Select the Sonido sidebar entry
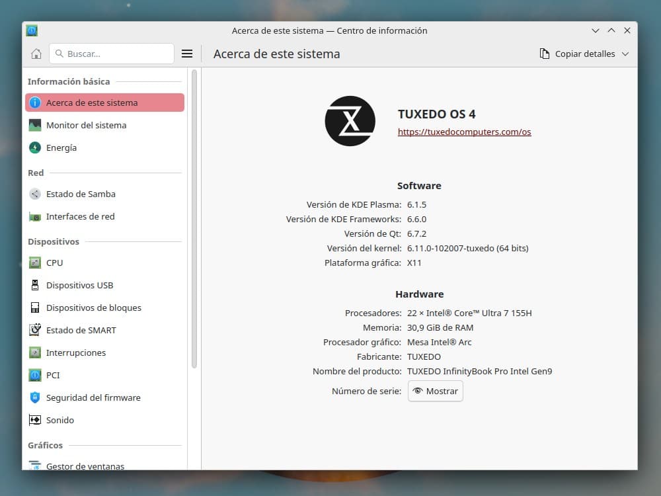The width and height of the screenshot is (661, 496). (x=104, y=420)
